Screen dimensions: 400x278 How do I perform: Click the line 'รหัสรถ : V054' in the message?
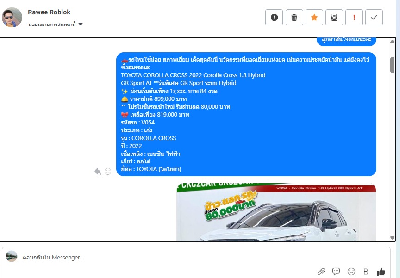pyautogui.click(x=138, y=122)
